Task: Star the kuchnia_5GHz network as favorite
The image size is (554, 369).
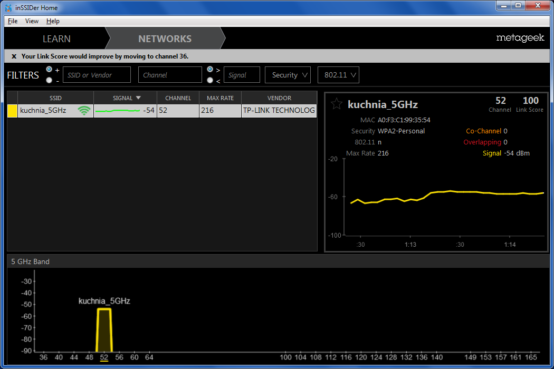Action: click(336, 104)
